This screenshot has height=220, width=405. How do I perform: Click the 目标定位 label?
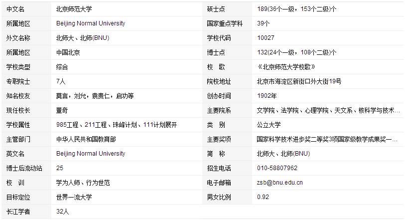coord(18,197)
